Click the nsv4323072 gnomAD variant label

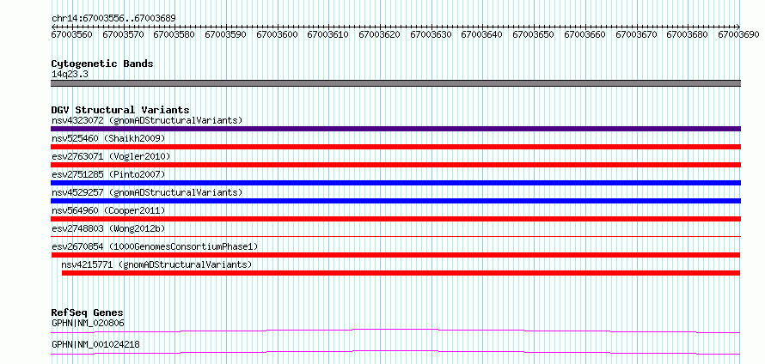coord(147,120)
